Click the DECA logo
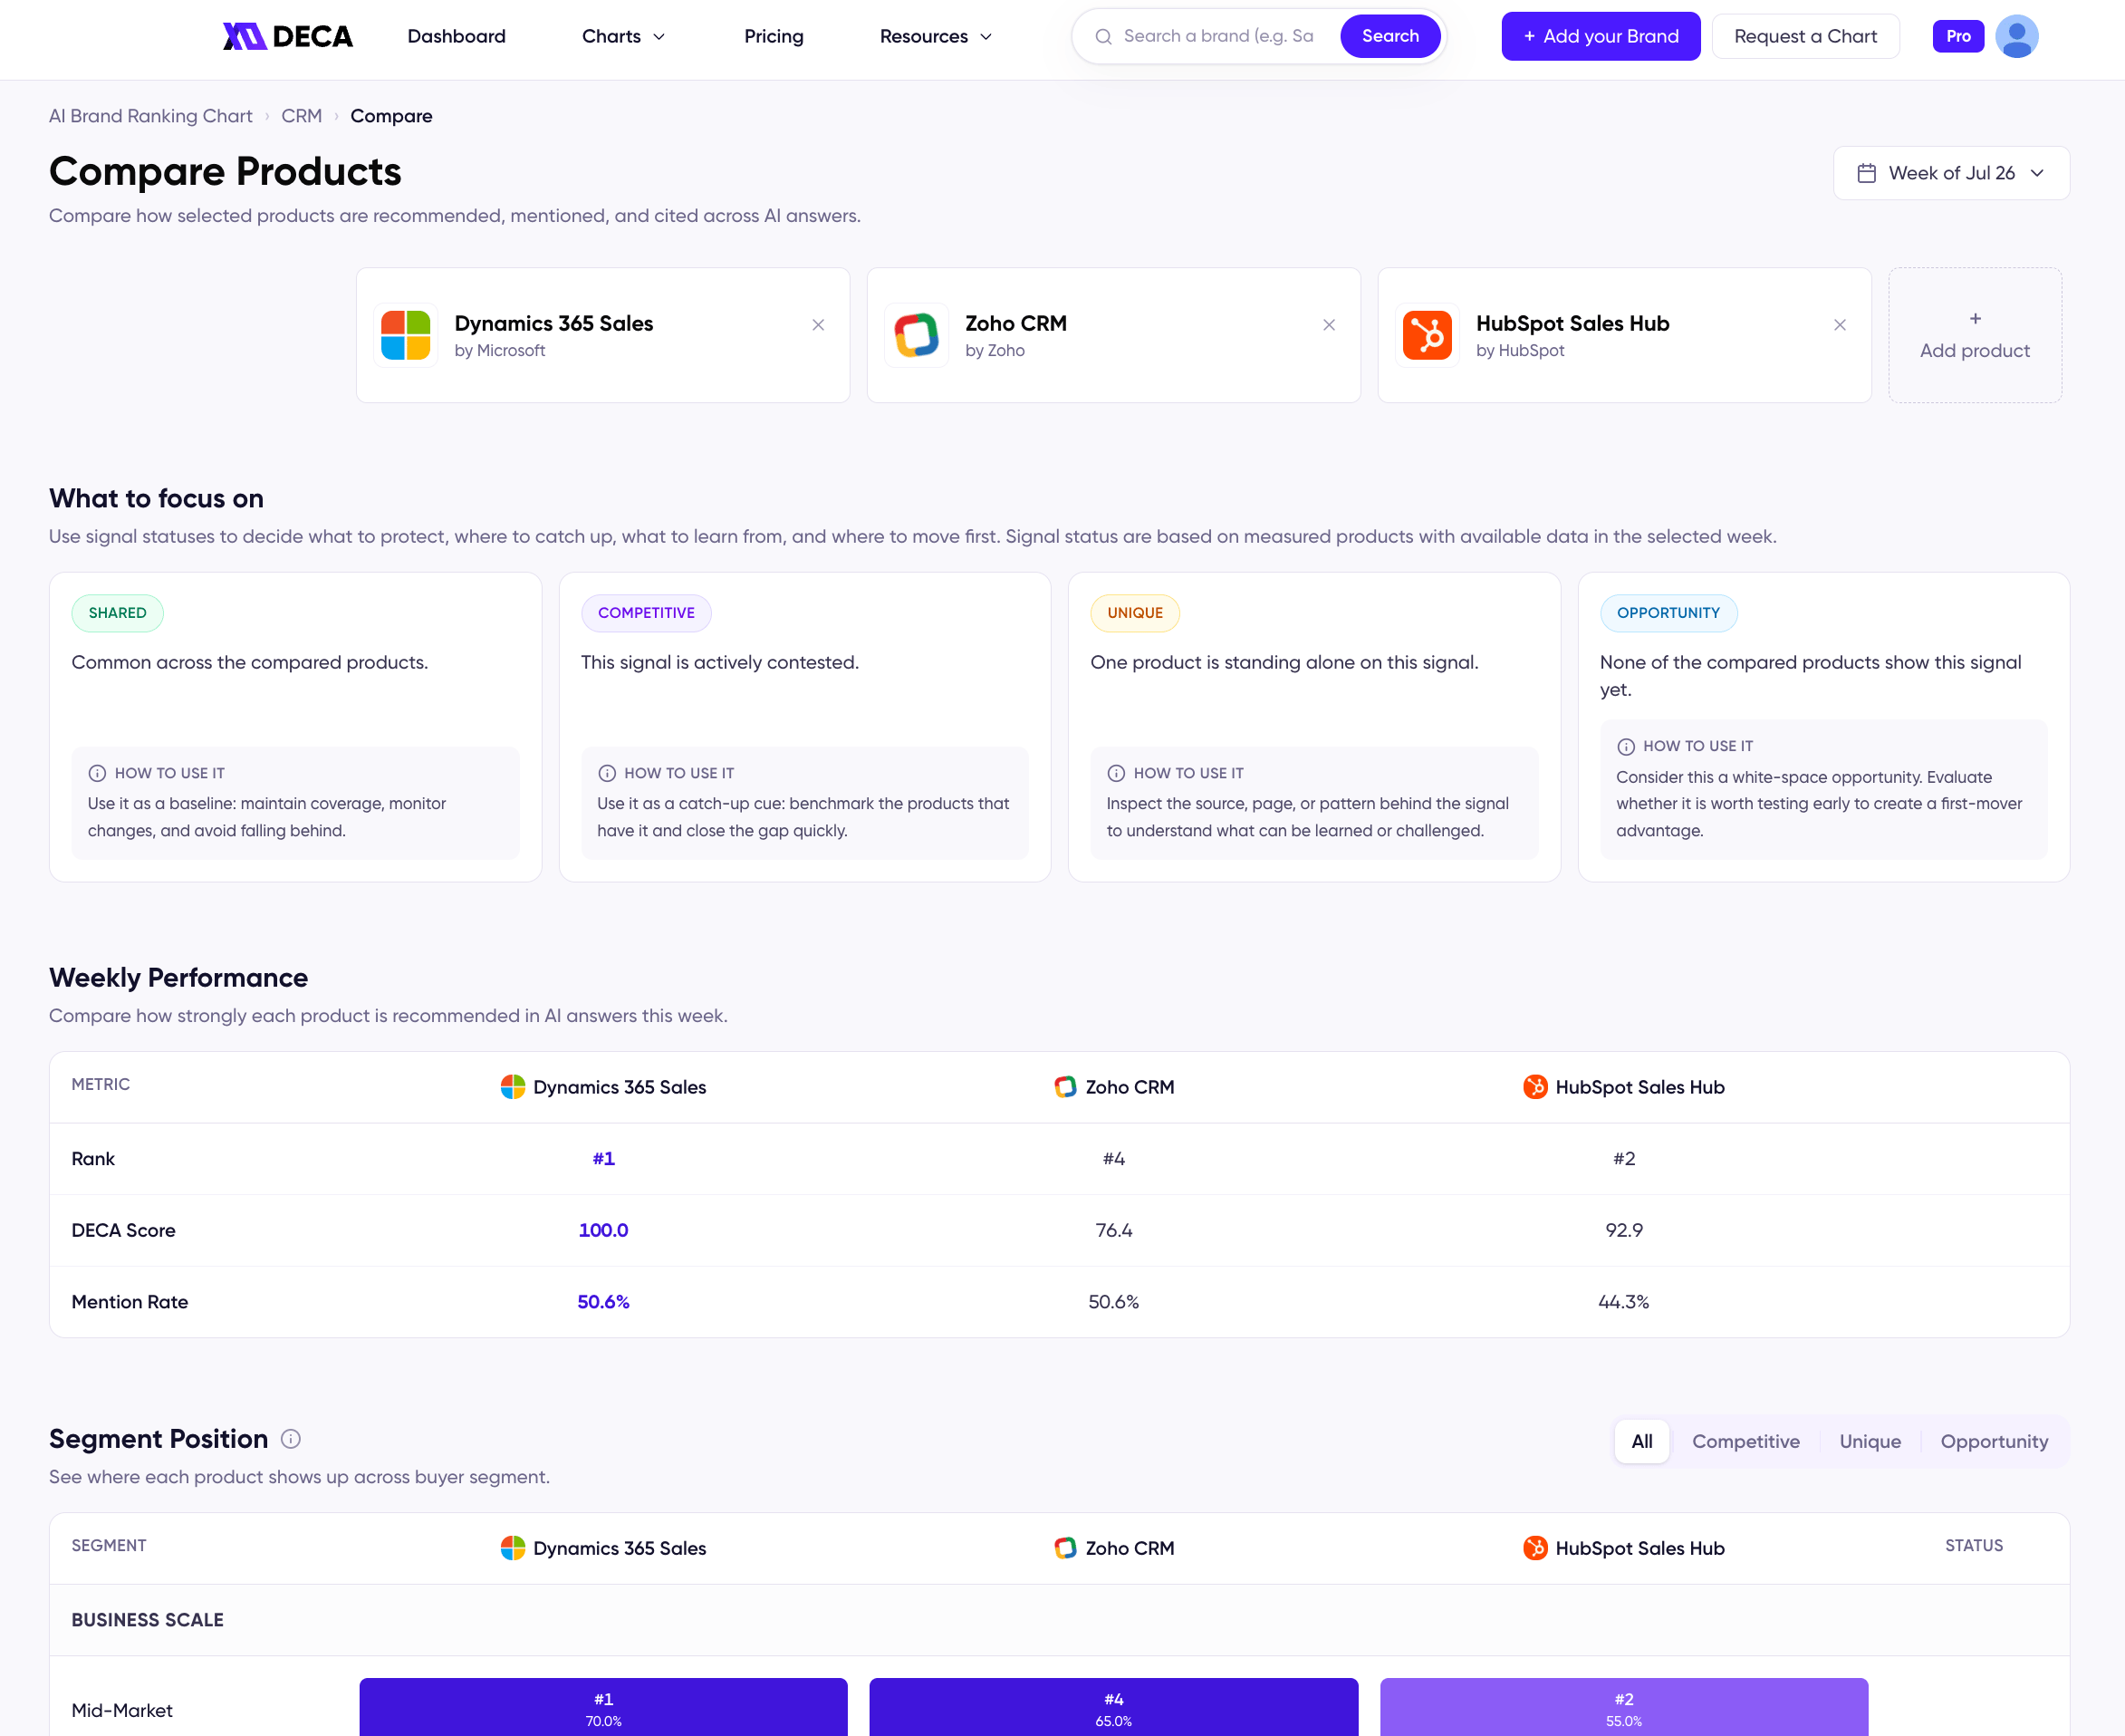The image size is (2125, 1736). click(x=287, y=37)
